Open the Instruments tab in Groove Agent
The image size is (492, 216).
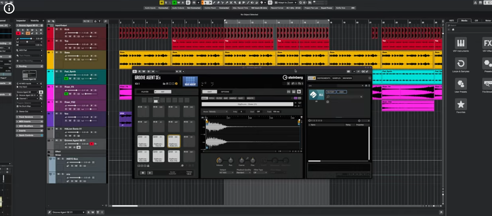point(323,78)
